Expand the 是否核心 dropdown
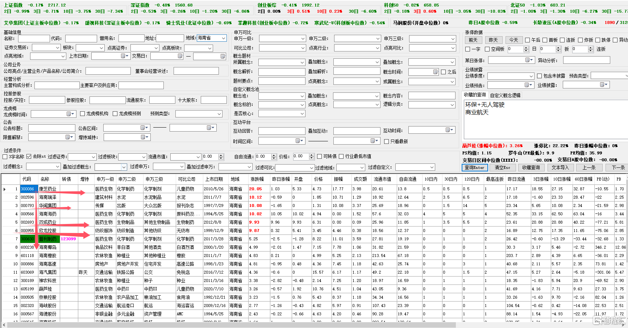This screenshot has width=628, height=328. (x=282, y=113)
